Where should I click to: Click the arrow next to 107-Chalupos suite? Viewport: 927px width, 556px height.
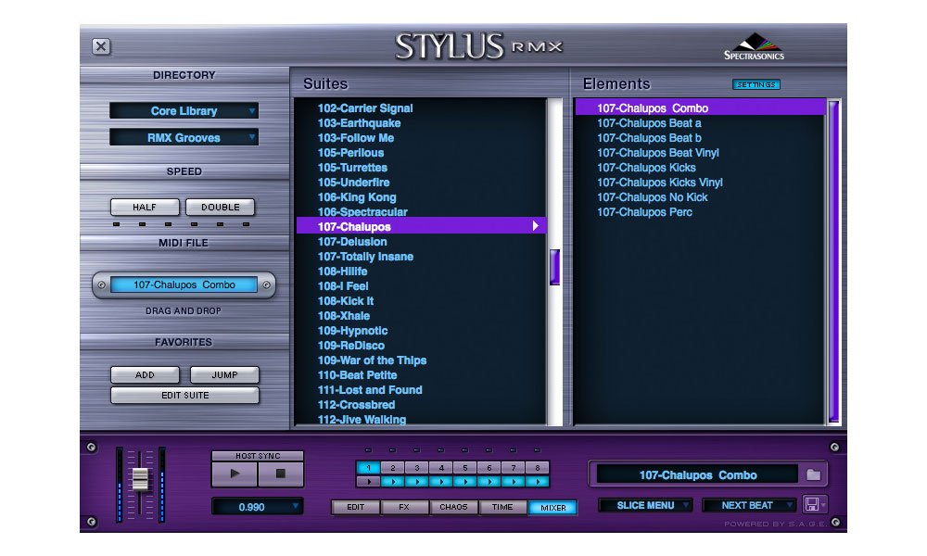(x=538, y=225)
